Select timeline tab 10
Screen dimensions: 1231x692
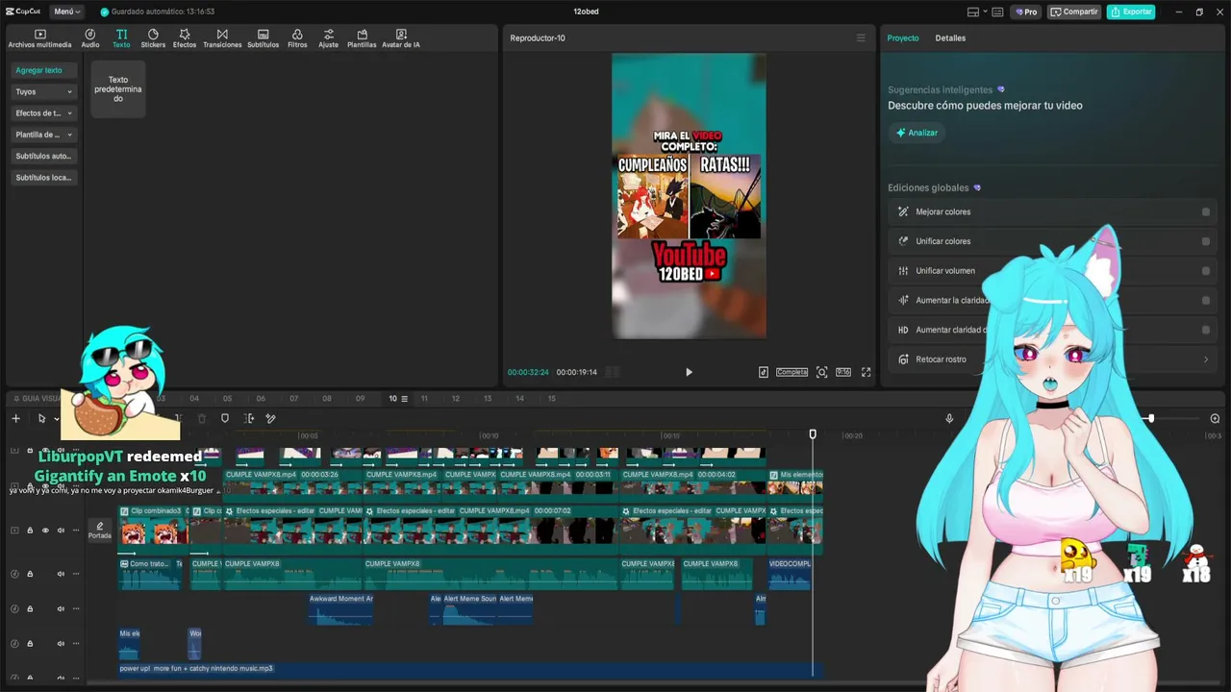tap(392, 399)
